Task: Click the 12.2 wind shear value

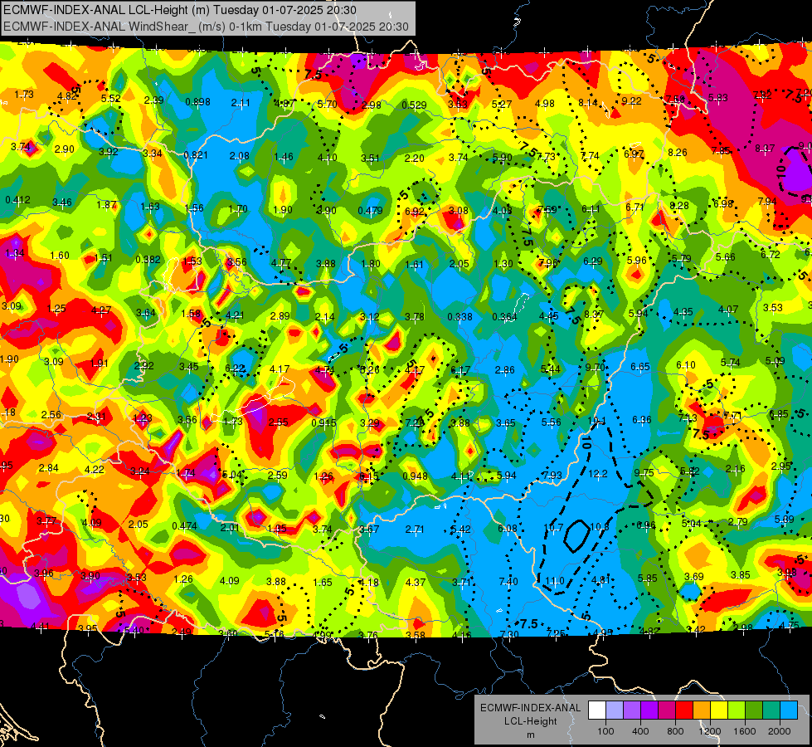Action: pos(598,473)
